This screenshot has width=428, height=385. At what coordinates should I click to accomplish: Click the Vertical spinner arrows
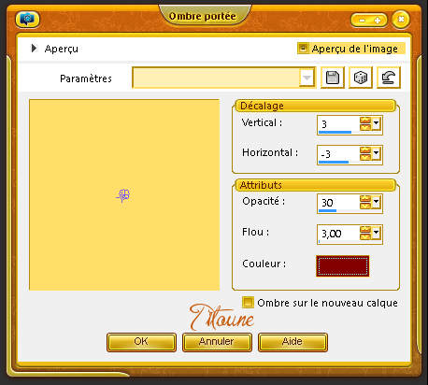tap(365, 123)
